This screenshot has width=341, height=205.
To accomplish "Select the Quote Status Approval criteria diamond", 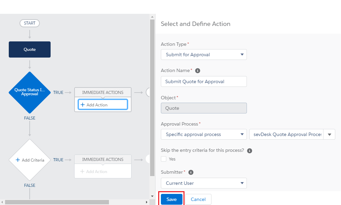I will point(30,92).
